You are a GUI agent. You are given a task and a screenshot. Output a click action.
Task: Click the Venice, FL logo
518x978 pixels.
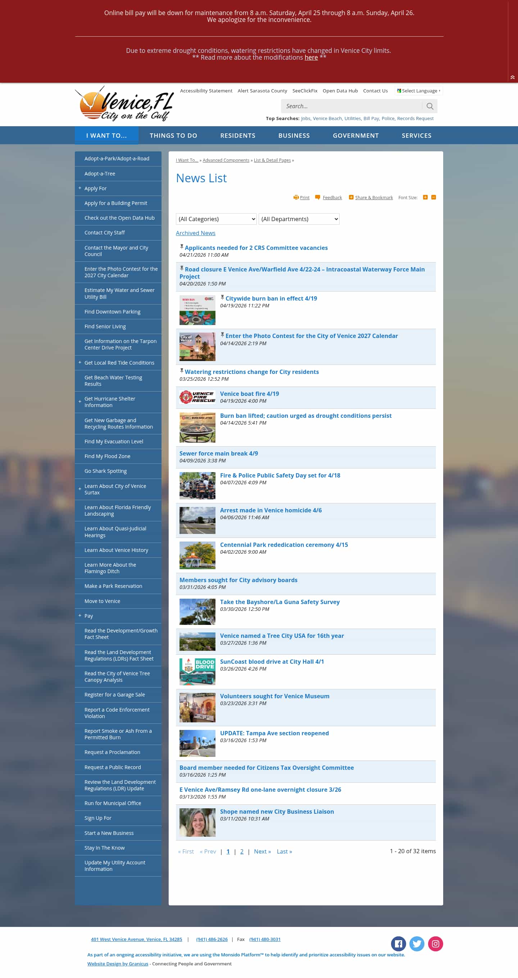(x=124, y=104)
